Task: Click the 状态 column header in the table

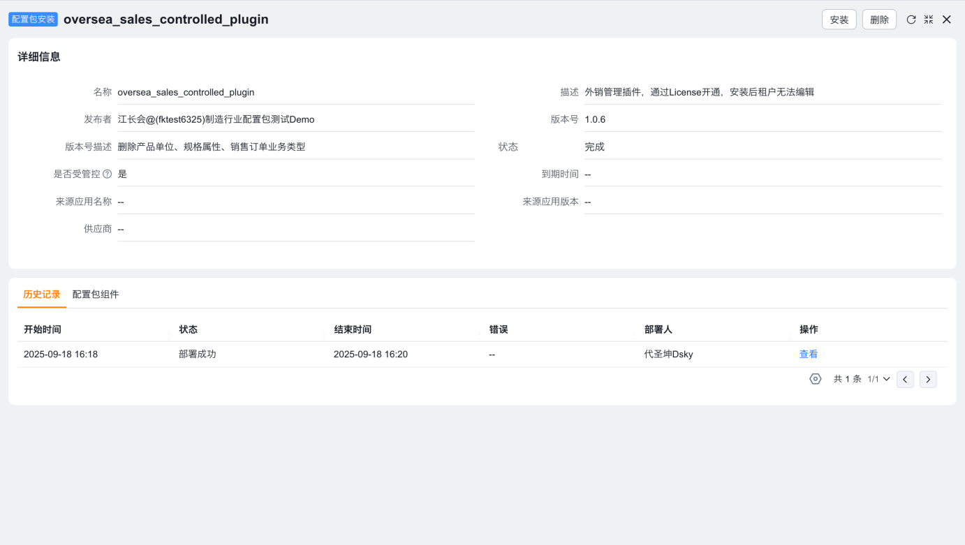Action: (188, 329)
